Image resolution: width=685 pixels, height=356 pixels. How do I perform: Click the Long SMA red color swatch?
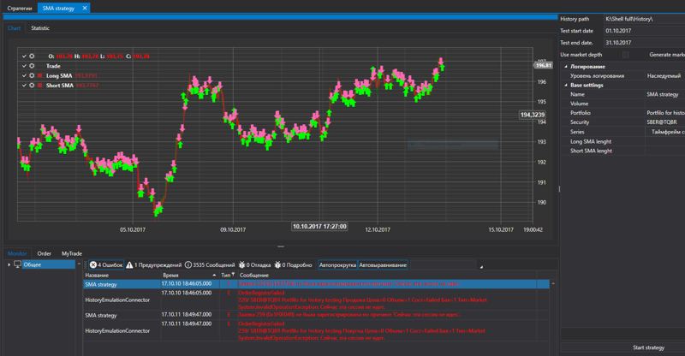coord(40,75)
